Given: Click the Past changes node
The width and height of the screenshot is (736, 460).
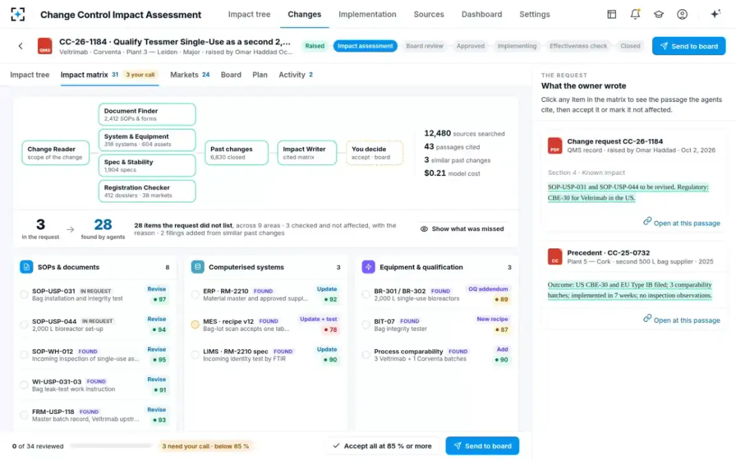Looking at the screenshot, I should coord(237,153).
